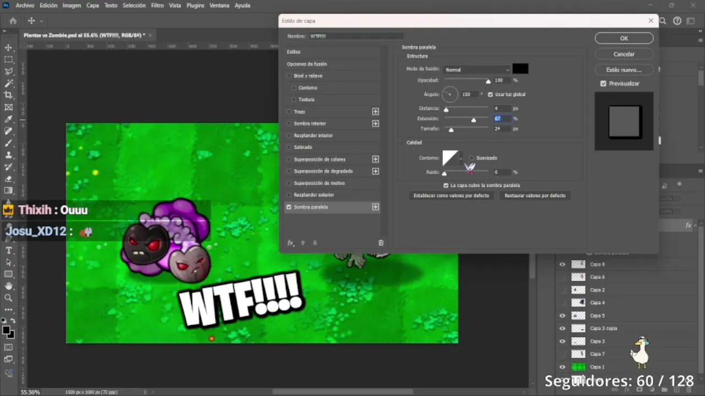
Task: Enable the Resplandor interior checkbox
Action: pyautogui.click(x=289, y=135)
